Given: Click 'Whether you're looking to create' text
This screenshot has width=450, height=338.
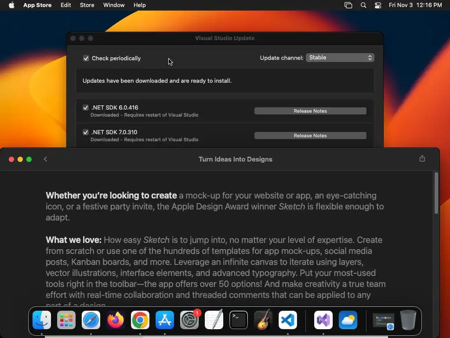Looking at the screenshot, I should pos(111,195).
